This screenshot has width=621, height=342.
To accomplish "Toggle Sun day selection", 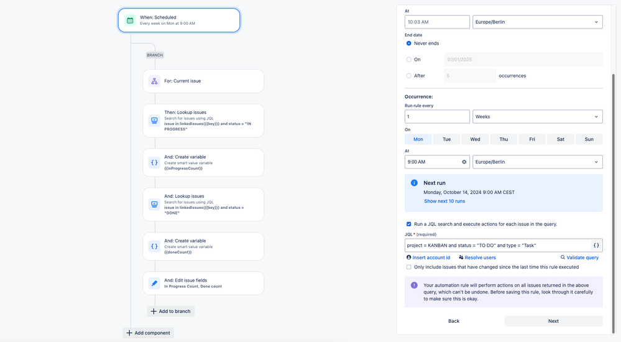I will [x=589, y=139].
